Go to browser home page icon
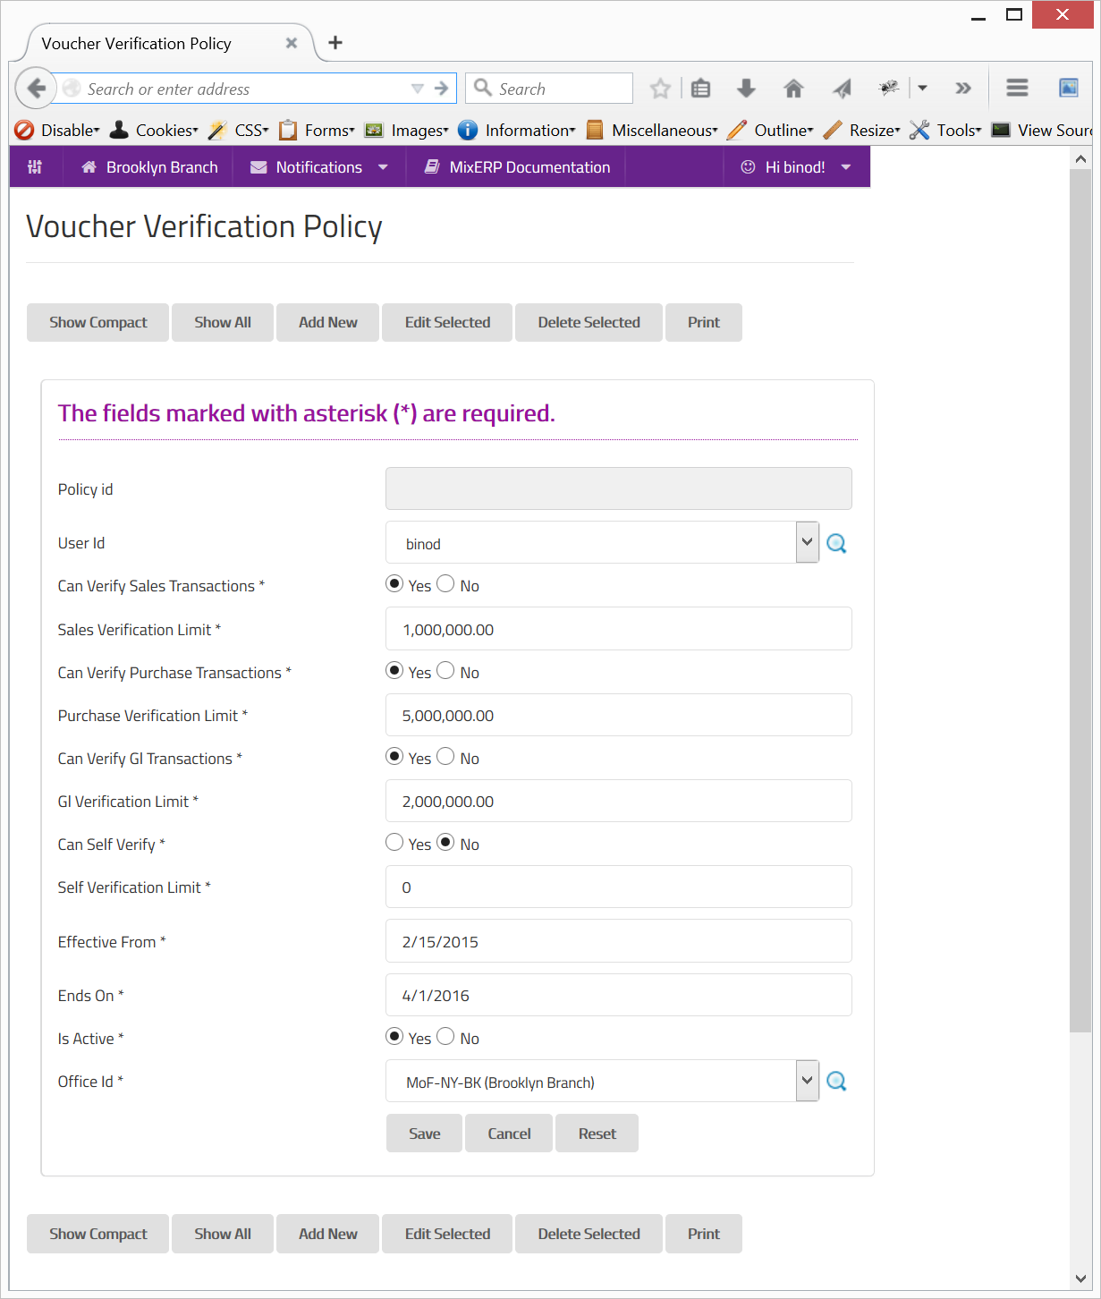1101x1299 pixels. coord(793,89)
